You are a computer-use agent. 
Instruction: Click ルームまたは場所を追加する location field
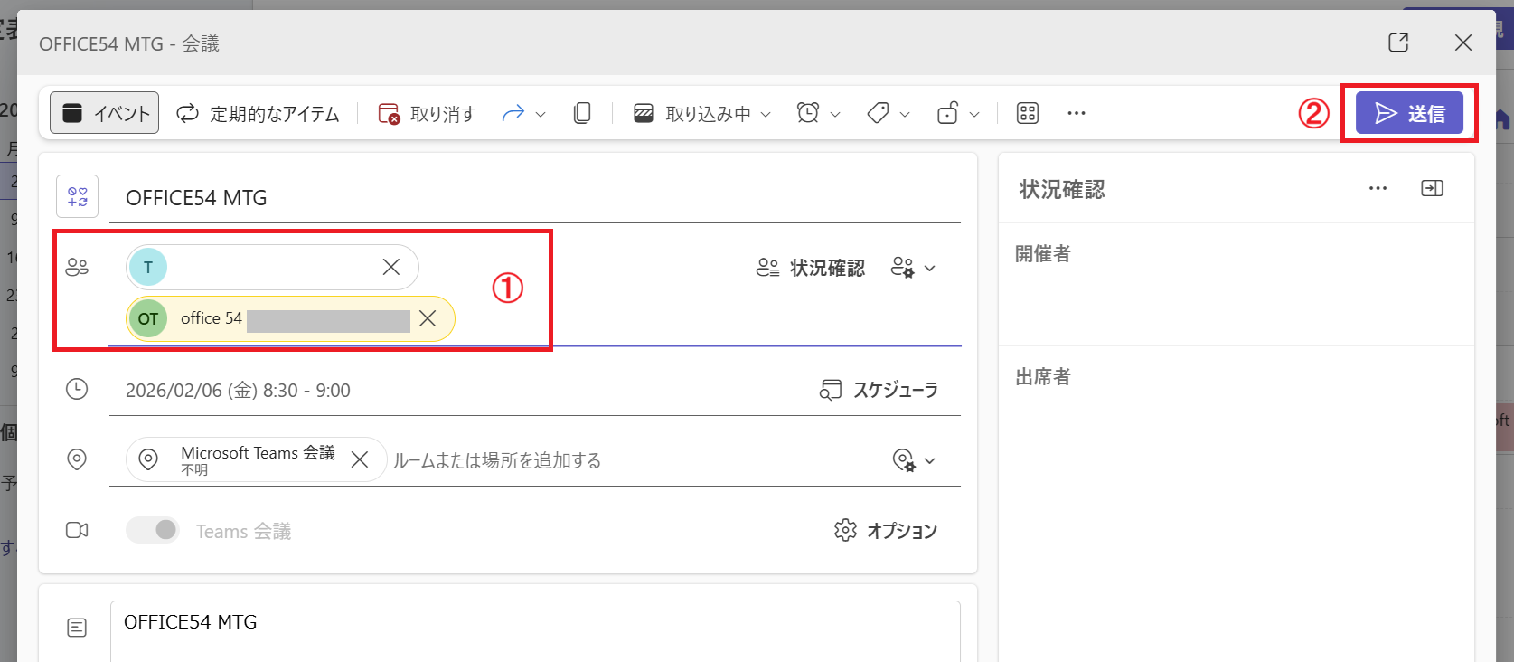click(x=497, y=460)
